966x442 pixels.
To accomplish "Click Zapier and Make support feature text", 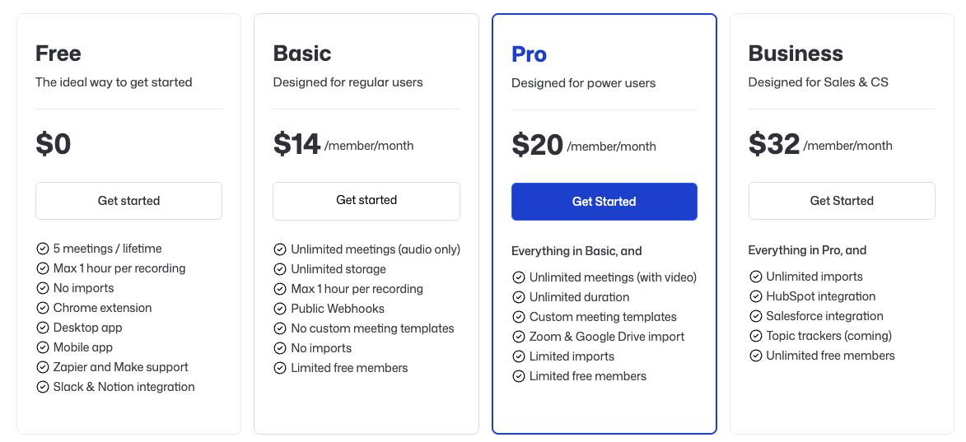I will (121, 367).
